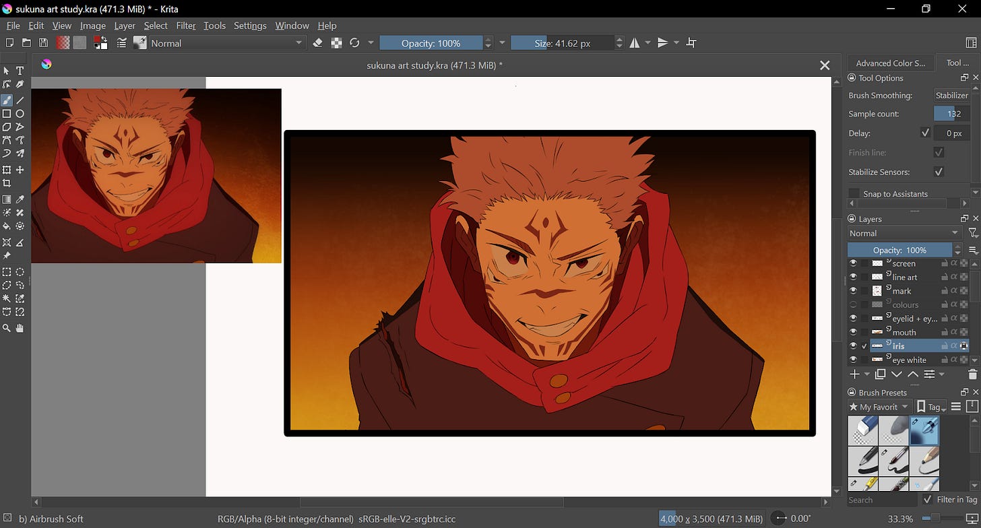Select the Pan hand tool

(20, 328)
